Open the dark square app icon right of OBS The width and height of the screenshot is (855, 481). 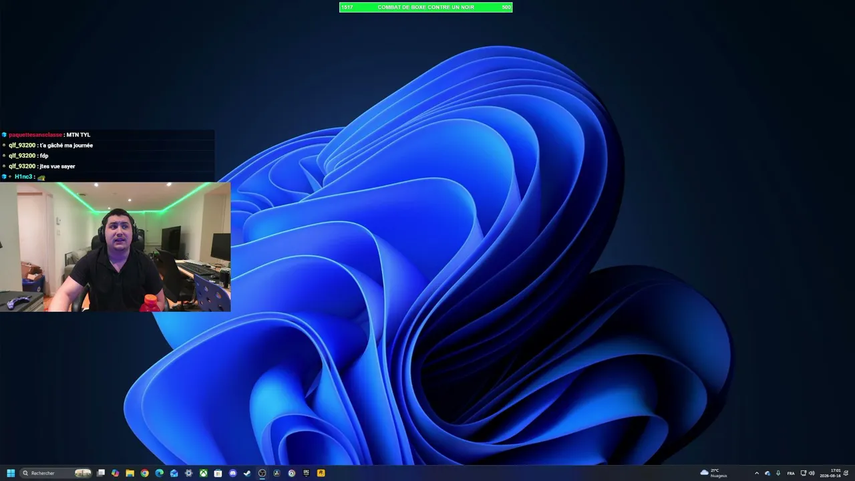tap(277, 473)
